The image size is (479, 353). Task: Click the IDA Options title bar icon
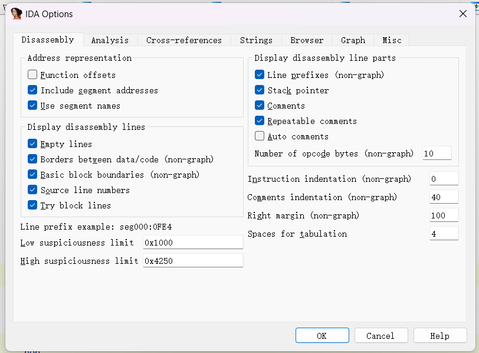17,14
